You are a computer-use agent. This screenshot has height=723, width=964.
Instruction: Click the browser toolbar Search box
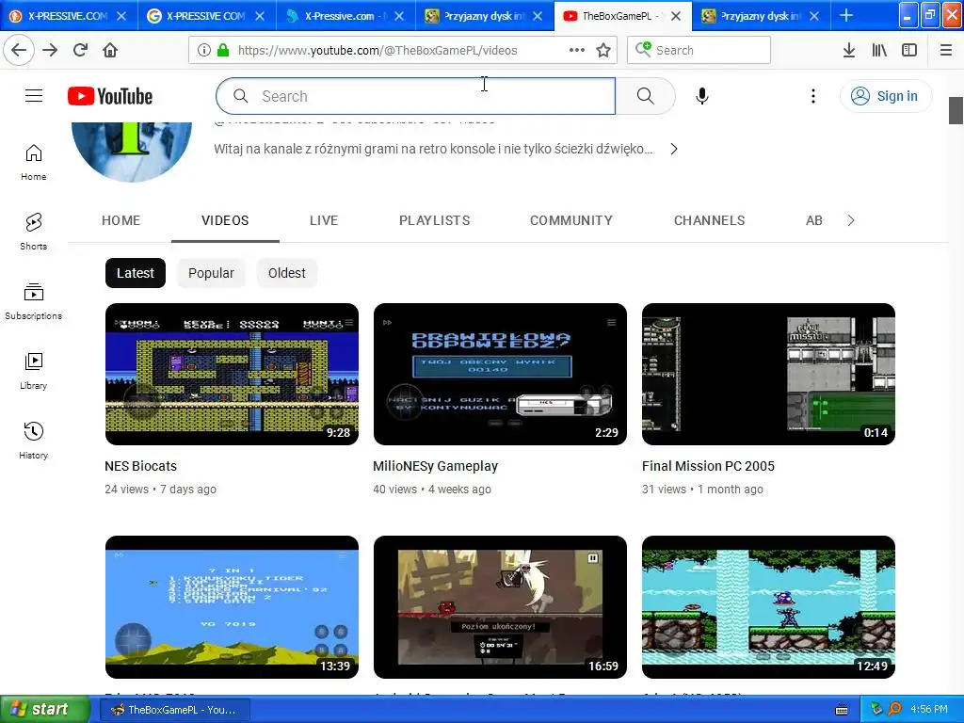[x=699, y=51]
